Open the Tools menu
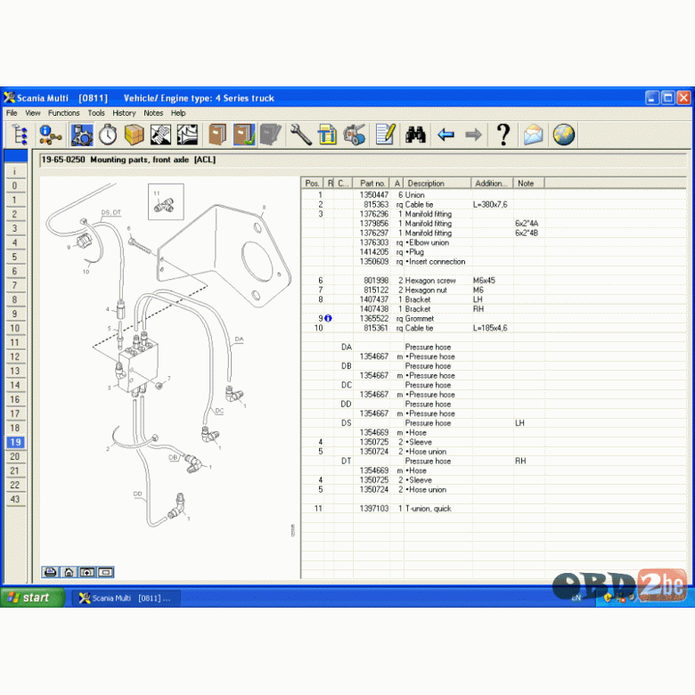The image size is (695, 695). (95, 113)
